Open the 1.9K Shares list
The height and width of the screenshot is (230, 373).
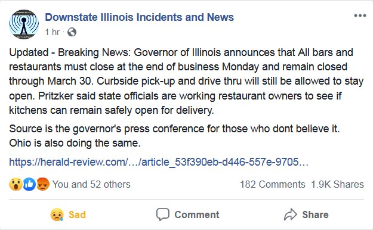coord(337,184)
